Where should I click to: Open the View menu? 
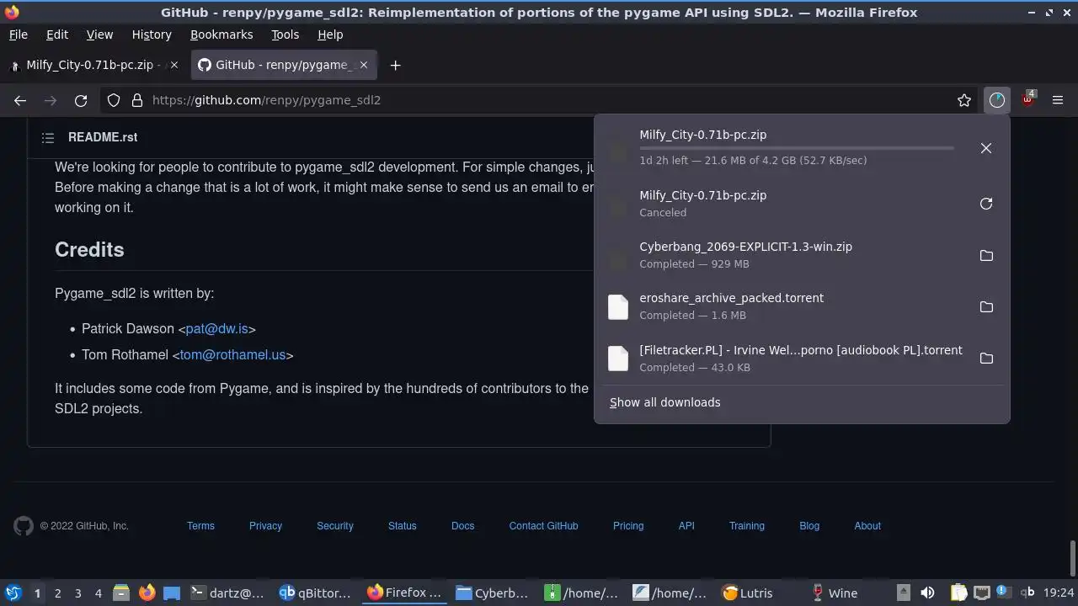pyautogui.click(x=99, y=35)
